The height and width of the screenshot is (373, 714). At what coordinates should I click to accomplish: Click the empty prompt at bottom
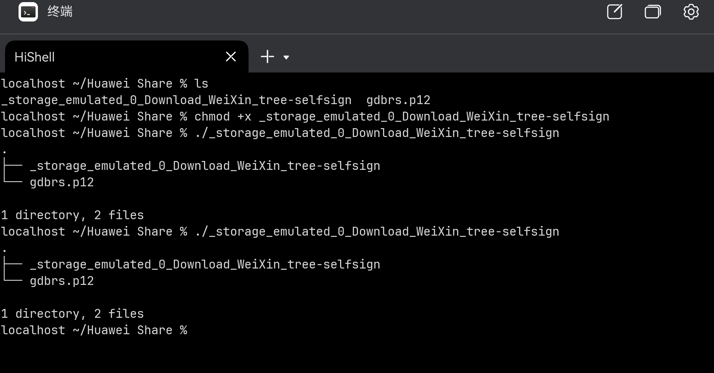coord(94,330)
